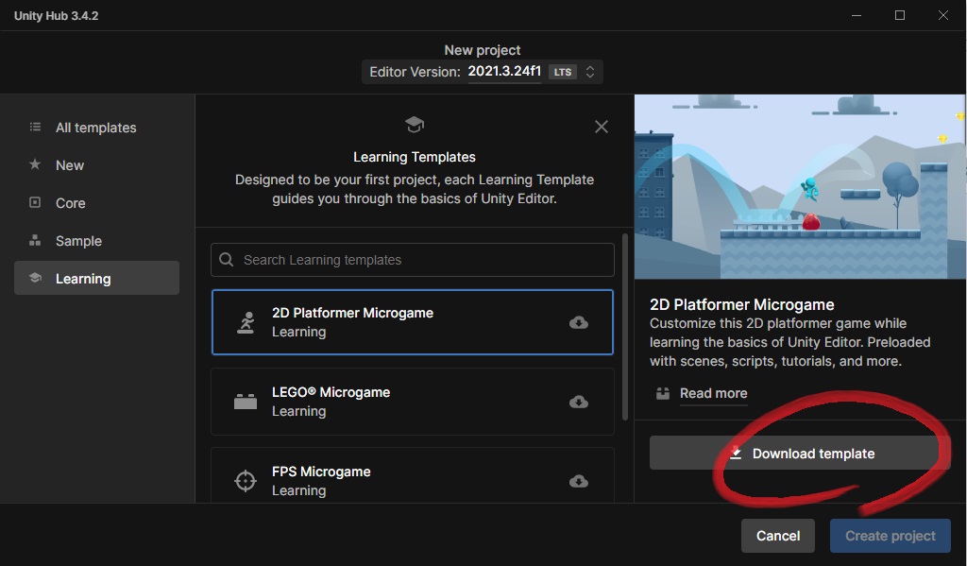This screenshot has height=566, width=967.
Task: Cancel the new project dialog
Action: coord(778,536)
